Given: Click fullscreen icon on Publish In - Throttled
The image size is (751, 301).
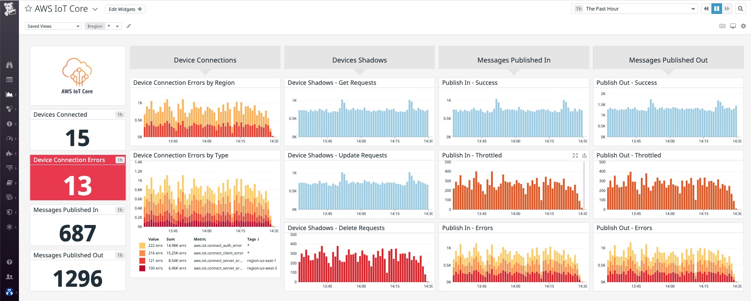Looking at the screenshot, I should pyautogui.click(x=575, y=155).
